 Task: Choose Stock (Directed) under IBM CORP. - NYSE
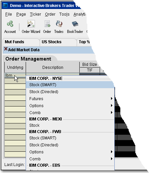pyautogui.click(x=70, y=92)
